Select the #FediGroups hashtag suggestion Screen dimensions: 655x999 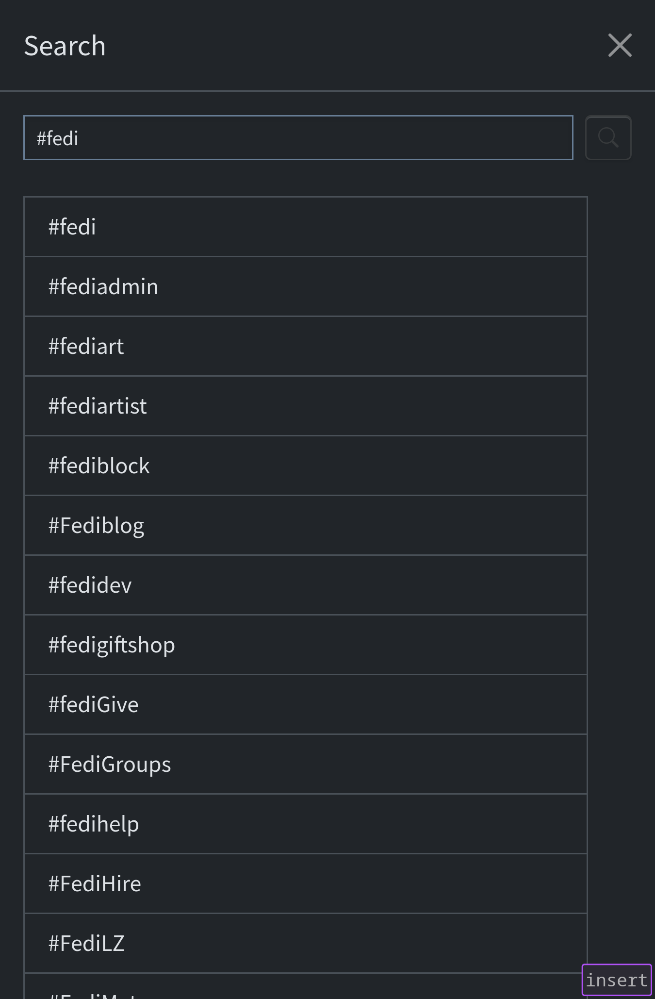(306, 764)
